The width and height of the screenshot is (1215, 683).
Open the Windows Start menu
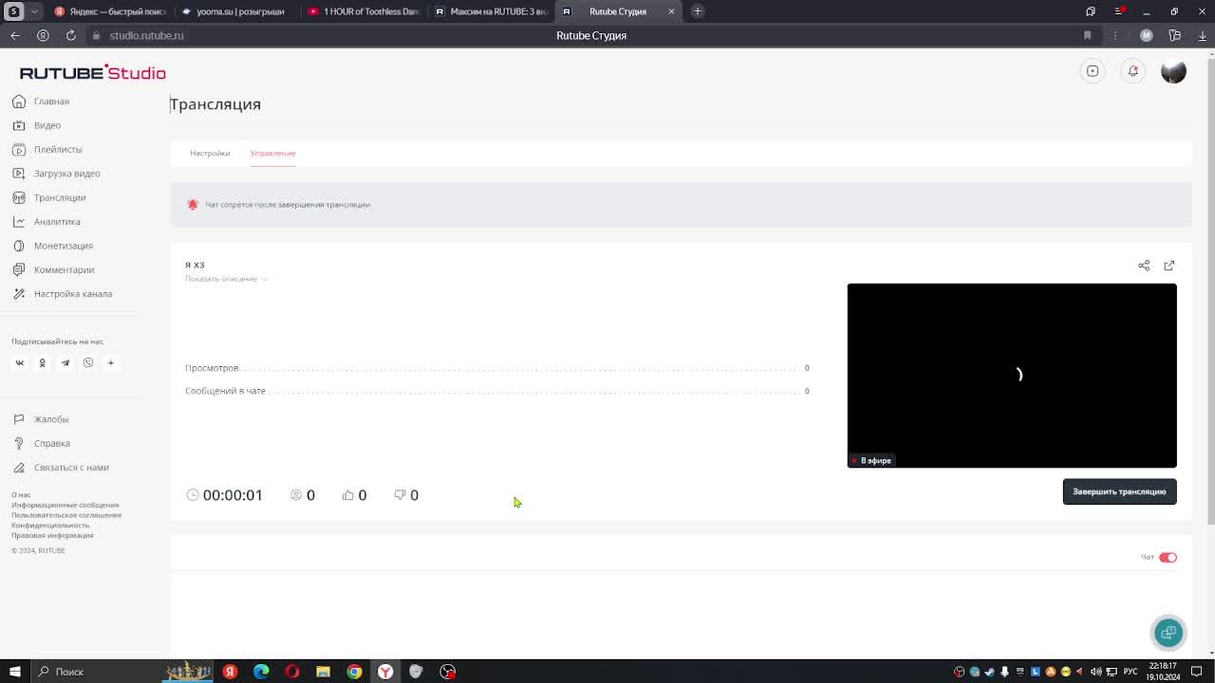point(14,672)
